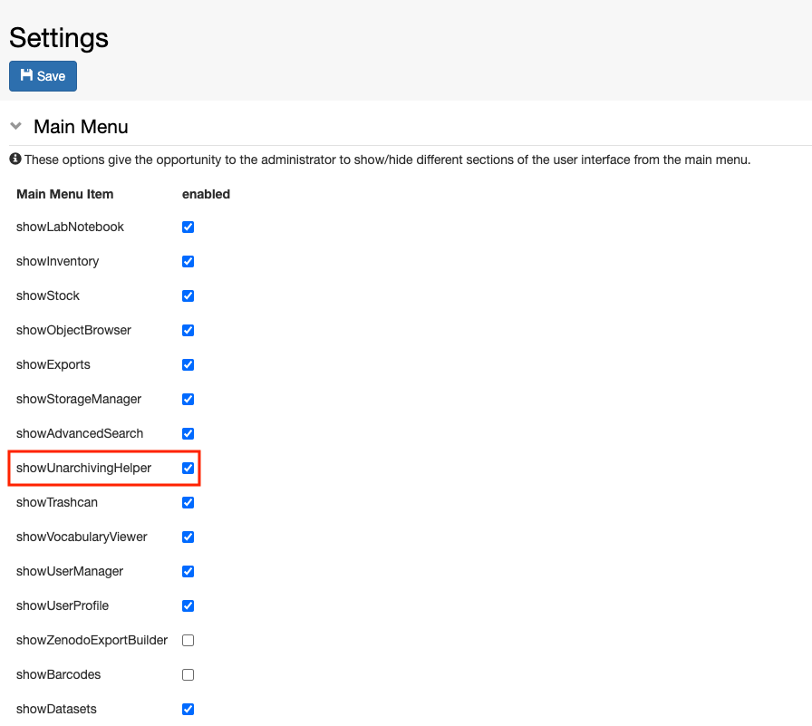Enable the showZenodoExportBuilder checkbox

click(x=188, y=640)
